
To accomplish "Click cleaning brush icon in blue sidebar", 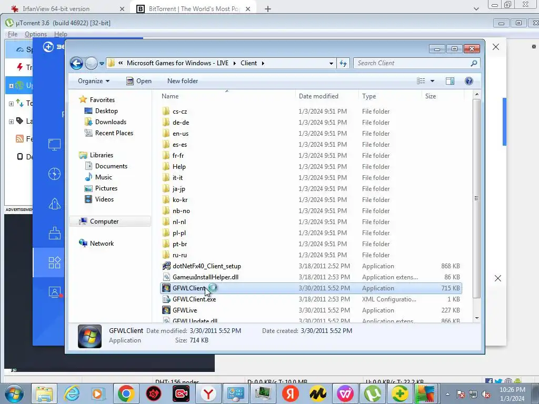I will coord(54,233).
